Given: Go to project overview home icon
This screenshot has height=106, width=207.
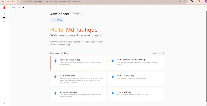Looking at the screenshot, I should point(4,17).
